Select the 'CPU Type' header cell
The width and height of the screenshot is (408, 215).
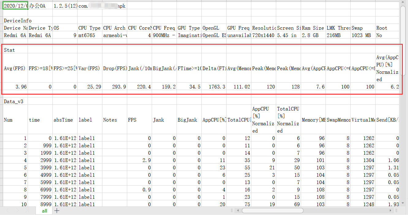click(x=90, y=28)
